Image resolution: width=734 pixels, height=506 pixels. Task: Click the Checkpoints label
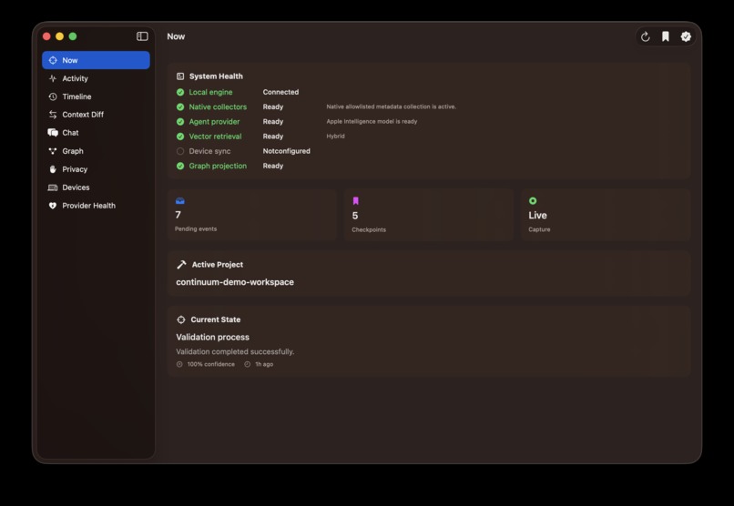click(369, 229)
